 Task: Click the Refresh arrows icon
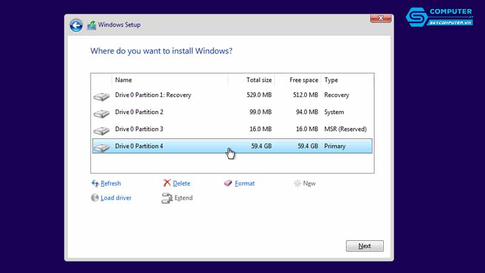point(95,183)
